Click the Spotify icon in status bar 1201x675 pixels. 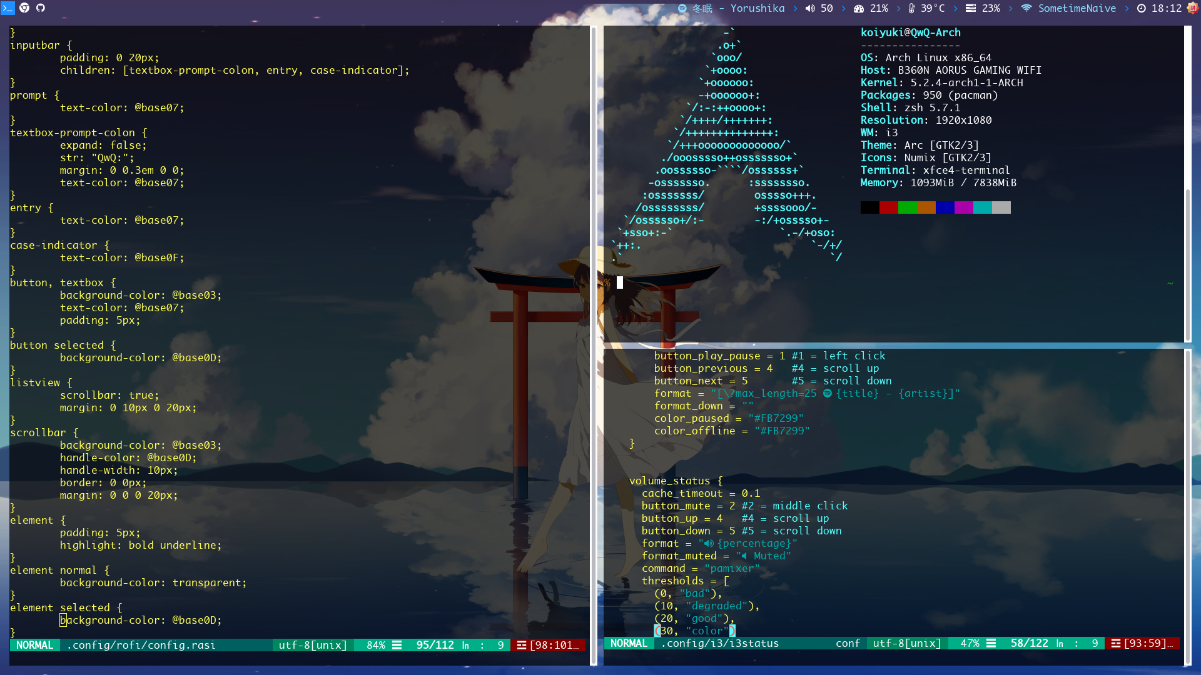(x=682, y=8)
